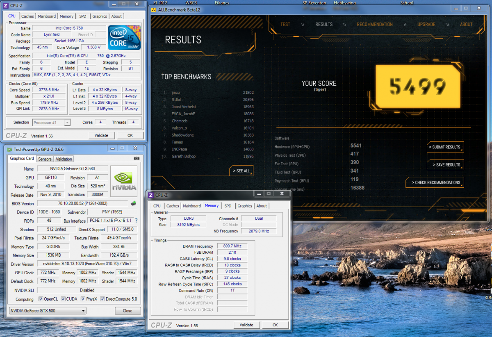Click the NVIDIA logo in GPU-Z
The height and width of the screenshot is (337, 492).
pos(124,182)
